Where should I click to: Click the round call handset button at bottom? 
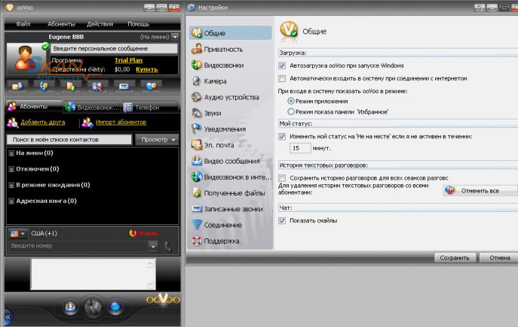coord(93,307)
